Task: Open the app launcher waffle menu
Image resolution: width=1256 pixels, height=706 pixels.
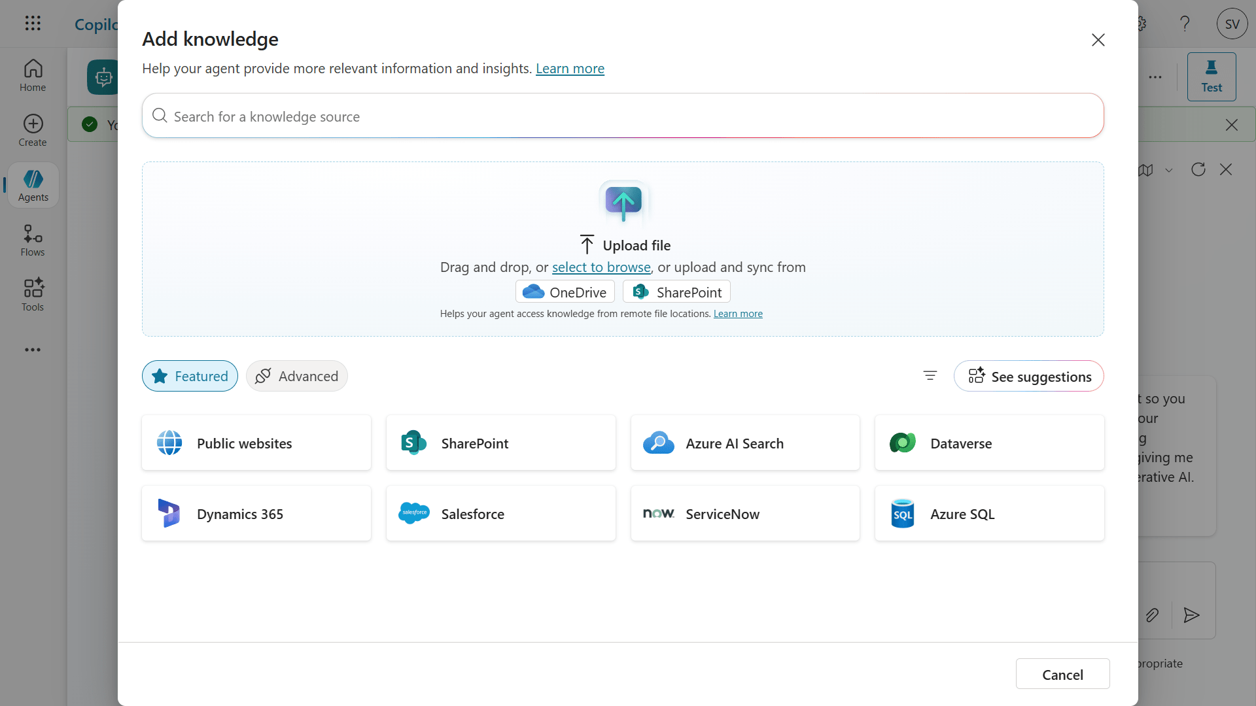Action: 33,24
